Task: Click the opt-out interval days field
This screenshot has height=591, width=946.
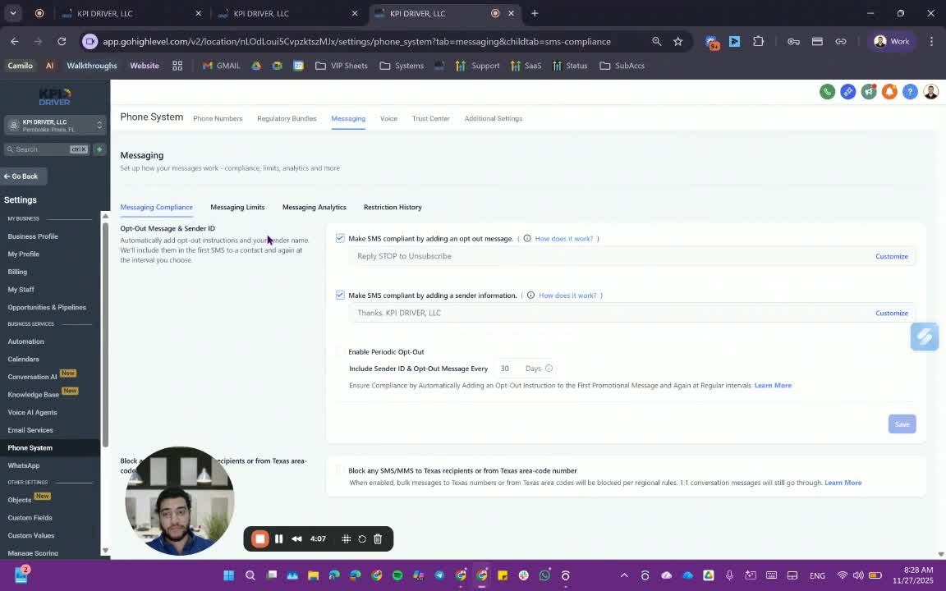Action: tap(509, 368)
